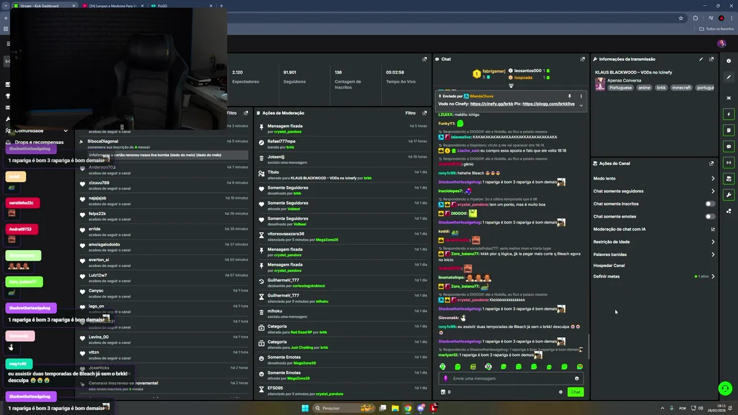This screenshot has width=738, height=415.
Task: Click Filtro in activity feed panel
Action: [232, 113]
